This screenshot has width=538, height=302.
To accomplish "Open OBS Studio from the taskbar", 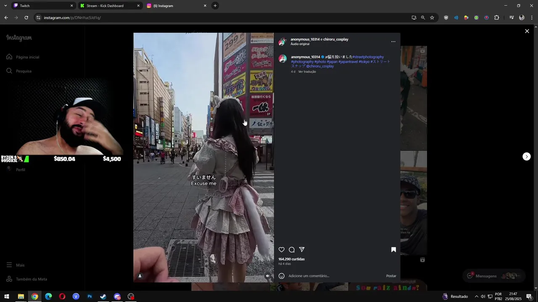I will 131,297.
